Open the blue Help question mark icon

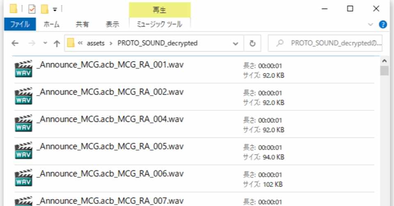tap(383, 24)
